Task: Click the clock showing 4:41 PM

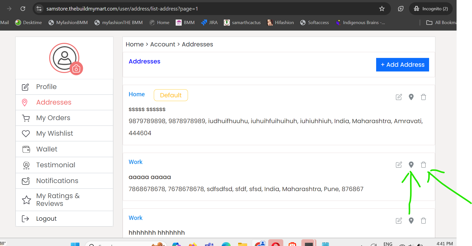Action: coord(445,243)
